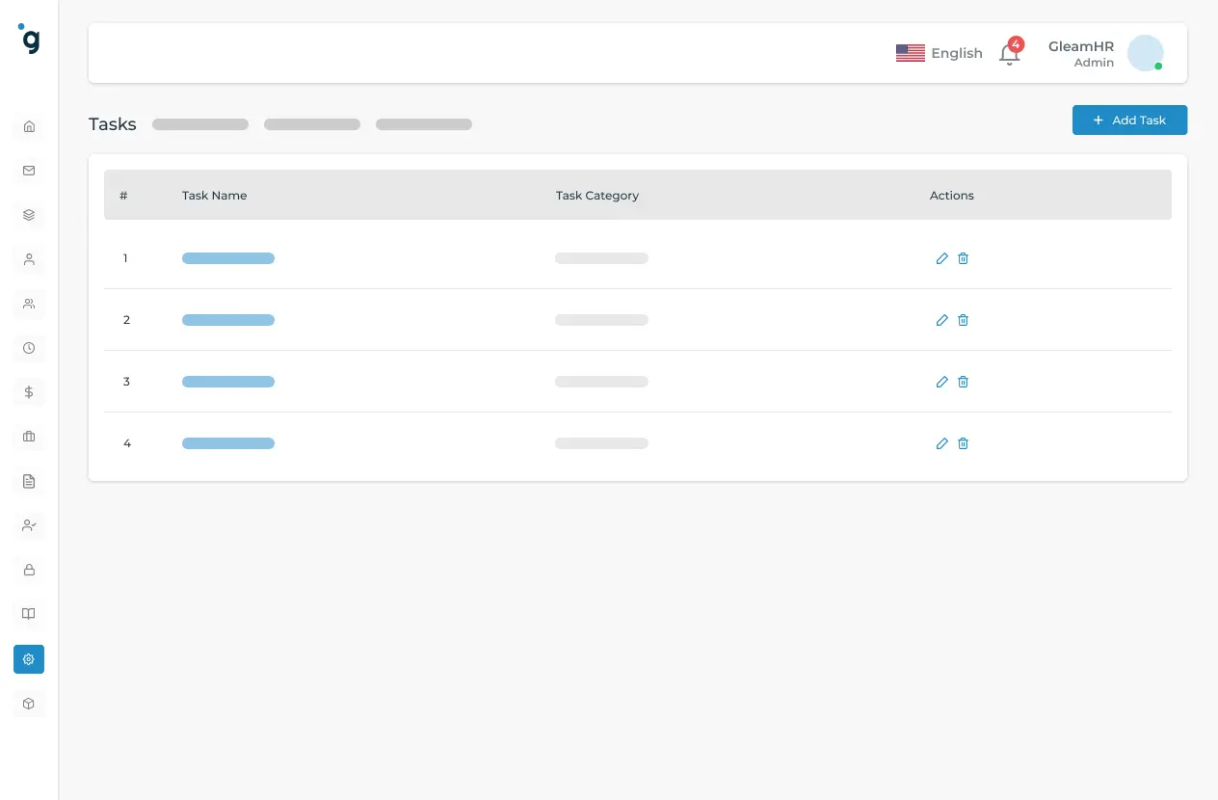Click the dollar sign payroll icon
Image resolution: width=1218 pixels, height=800 pixels.
[x=29, y=392]
